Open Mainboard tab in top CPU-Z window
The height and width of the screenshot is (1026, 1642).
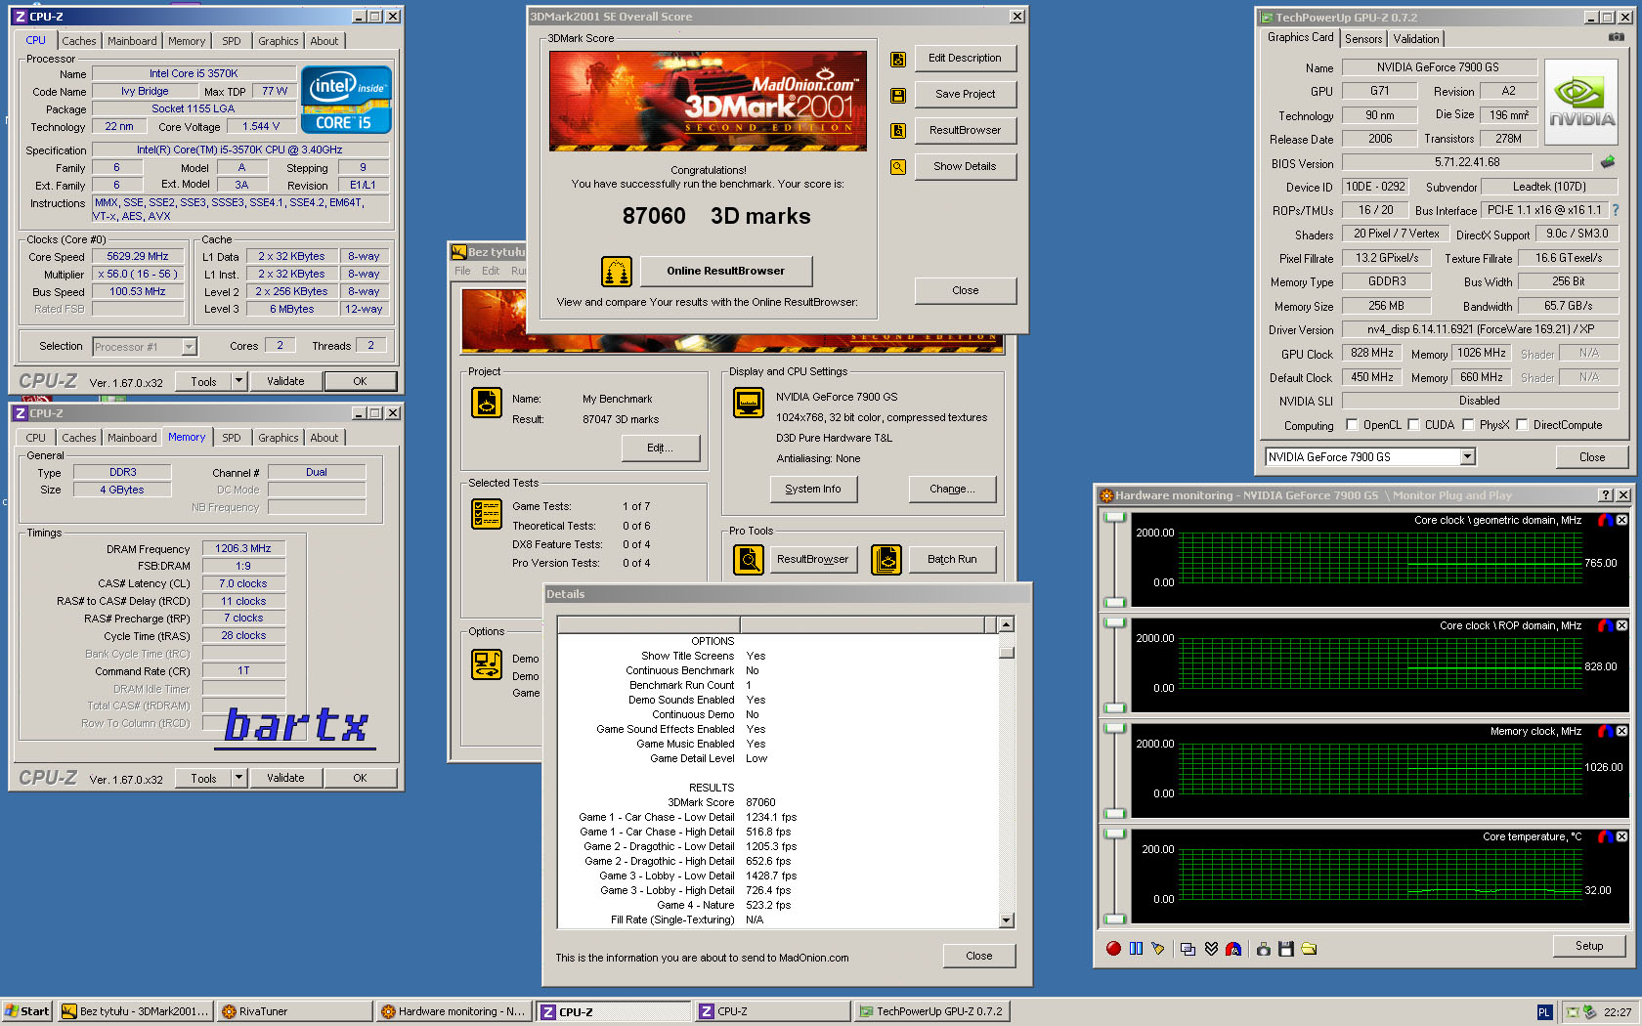tap(132, 41)
